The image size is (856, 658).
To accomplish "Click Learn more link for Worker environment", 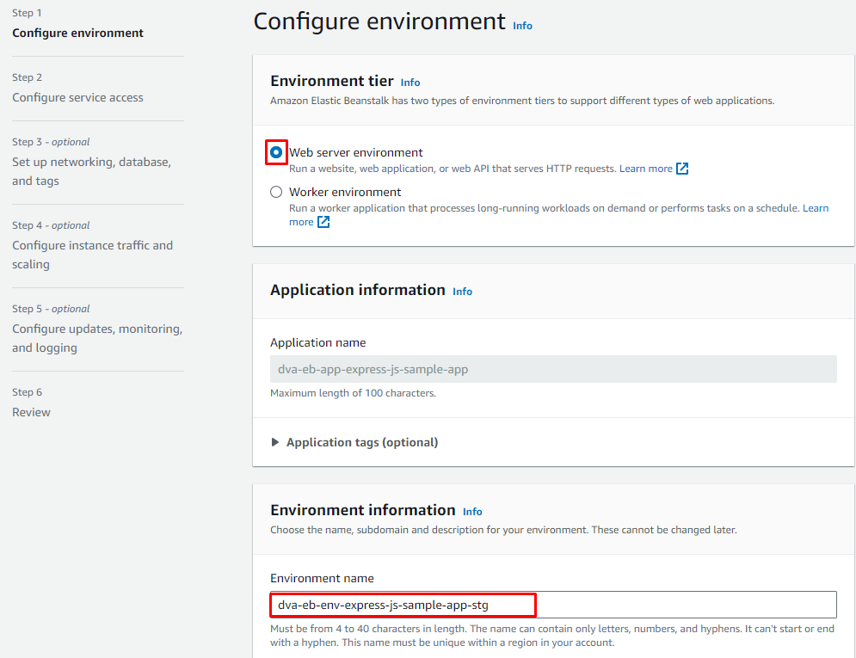I will click(x=815, y=208).
